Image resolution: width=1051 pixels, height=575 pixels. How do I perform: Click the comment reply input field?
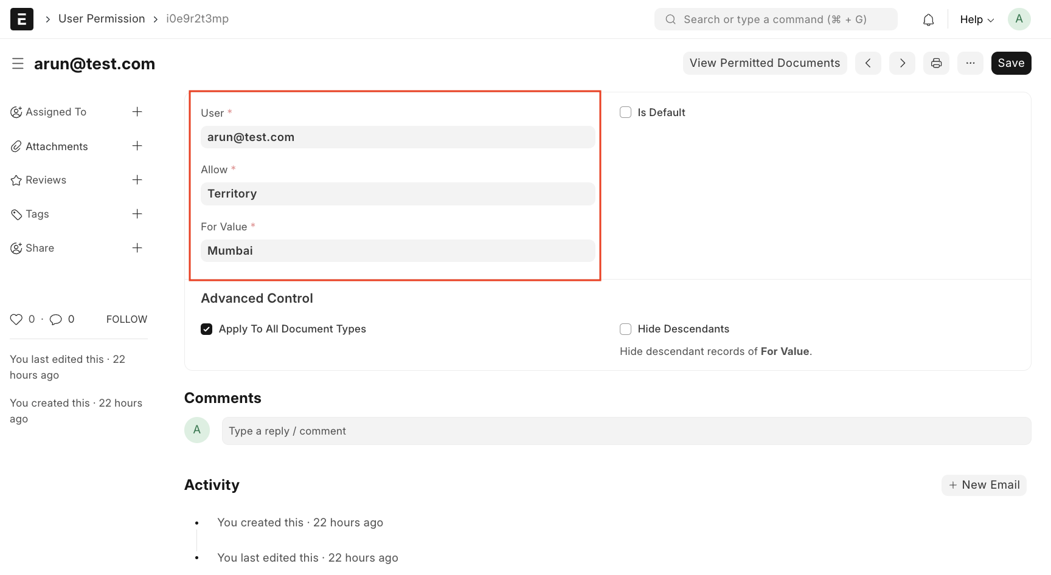point(626,431)
